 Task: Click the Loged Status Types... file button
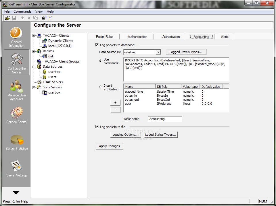click(x=161, y=135)
